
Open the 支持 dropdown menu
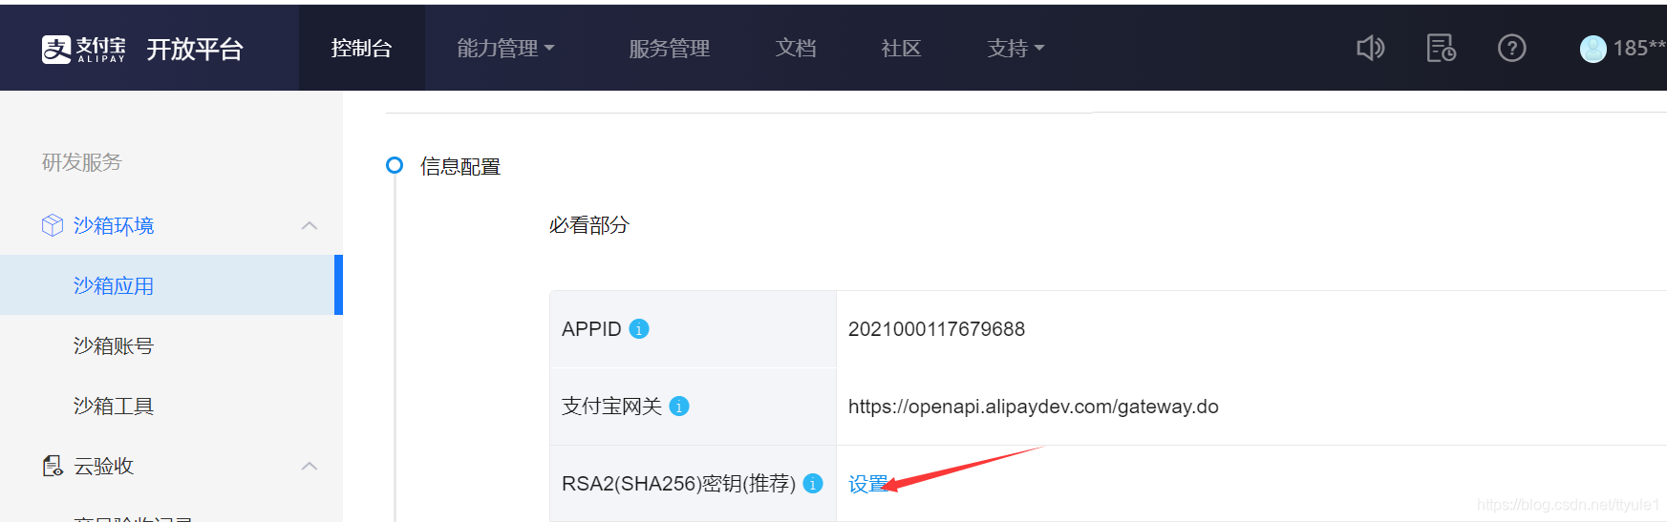pos(1015,49)
